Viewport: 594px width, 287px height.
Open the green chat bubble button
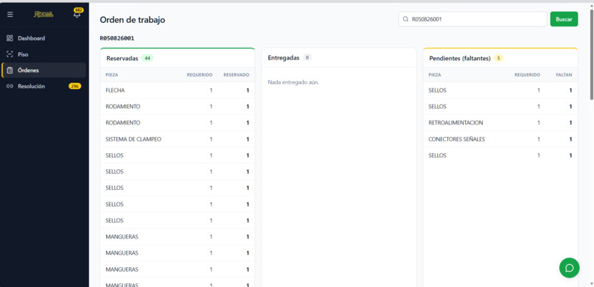coord(569,268)
